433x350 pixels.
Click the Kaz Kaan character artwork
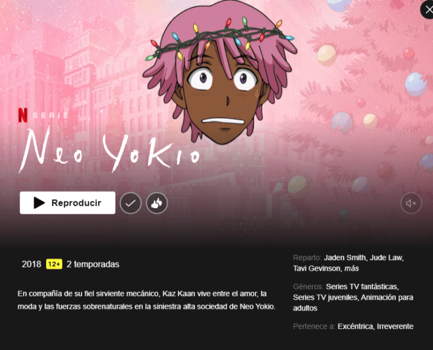(220, 72)
